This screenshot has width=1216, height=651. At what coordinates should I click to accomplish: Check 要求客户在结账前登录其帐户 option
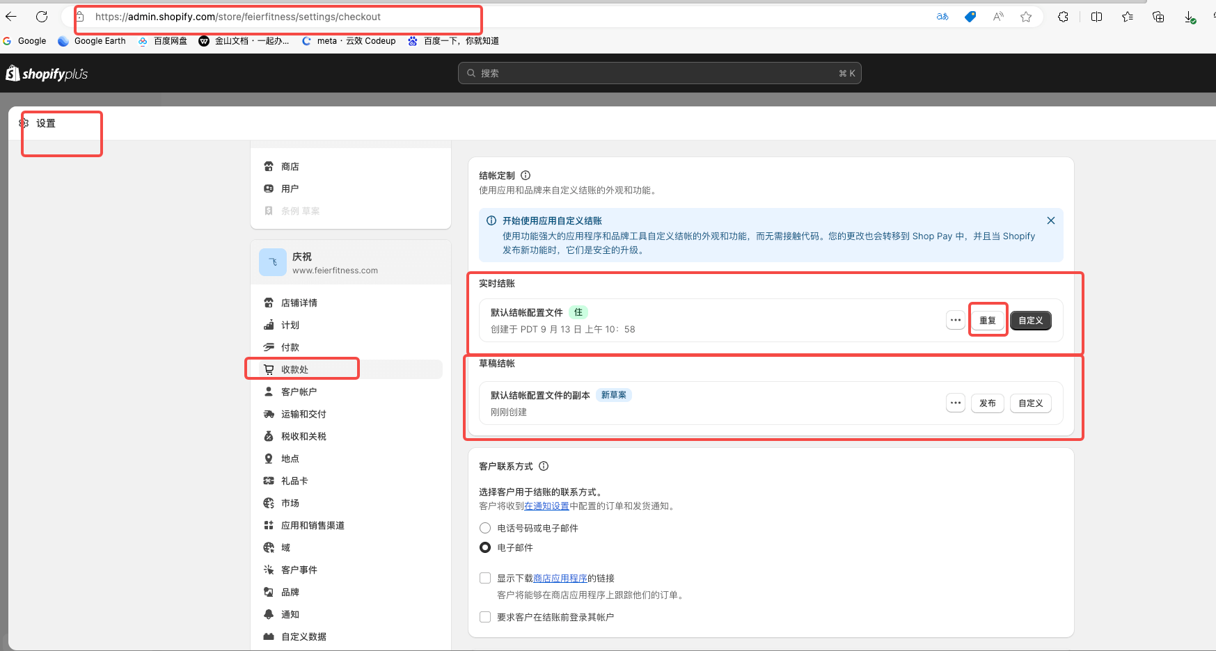485,617
